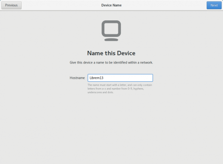Click the 'Give this device a name' description
This screenshot has width=223, height=164.
coord(111,63)
